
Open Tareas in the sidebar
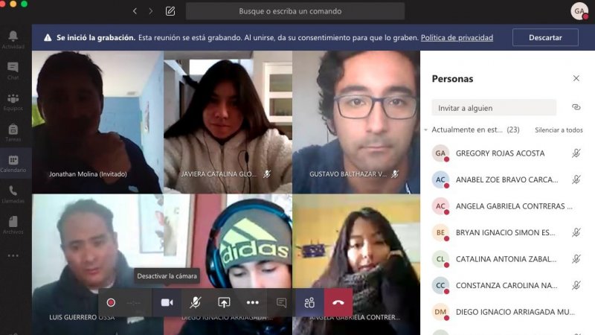point(13,133)
